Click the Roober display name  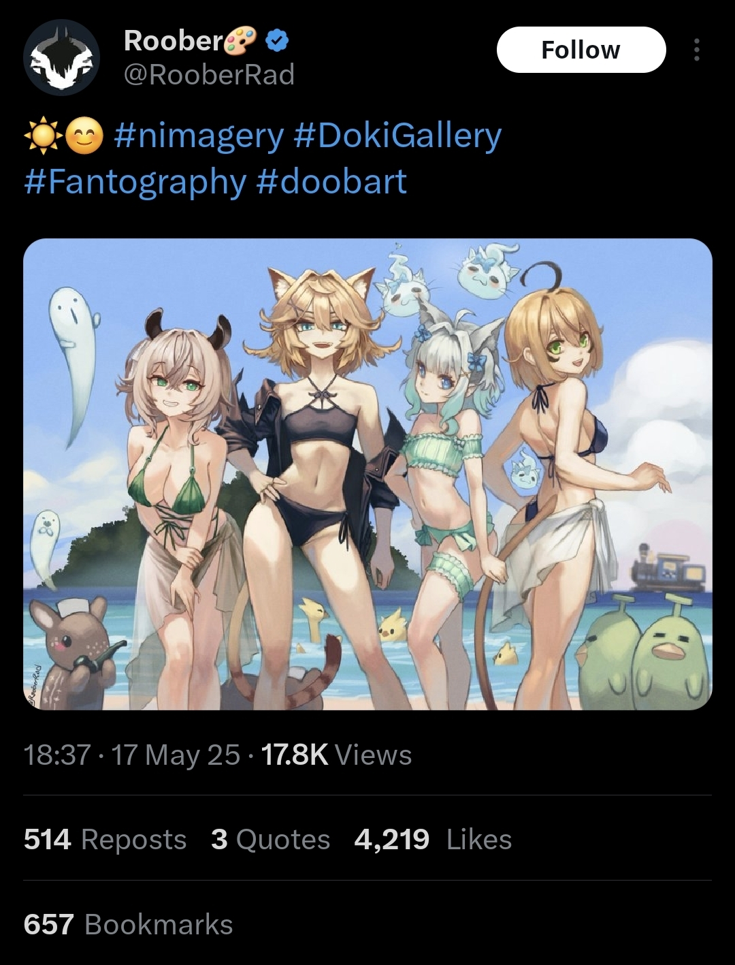tap(174, 41)
